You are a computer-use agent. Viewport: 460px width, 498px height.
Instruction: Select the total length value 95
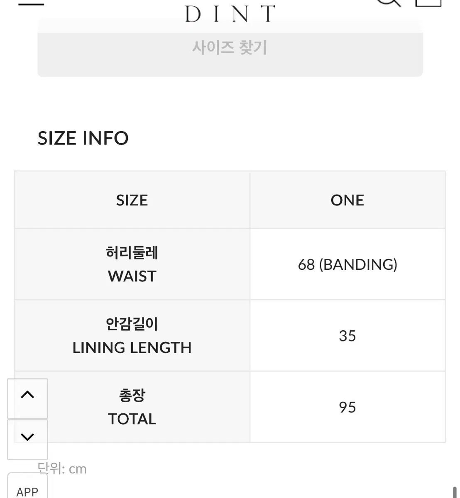pos(347,407)
